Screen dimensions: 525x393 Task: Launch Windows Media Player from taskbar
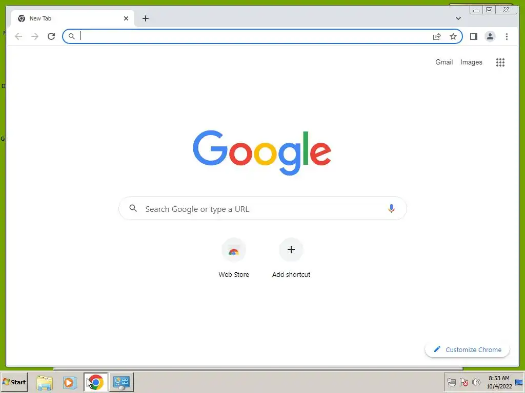pos(70,382)
